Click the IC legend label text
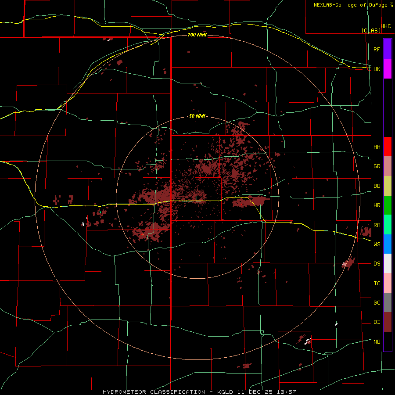The height and width of the screenshot is (395, 395). pyautogui.click(x=377, y=283)
